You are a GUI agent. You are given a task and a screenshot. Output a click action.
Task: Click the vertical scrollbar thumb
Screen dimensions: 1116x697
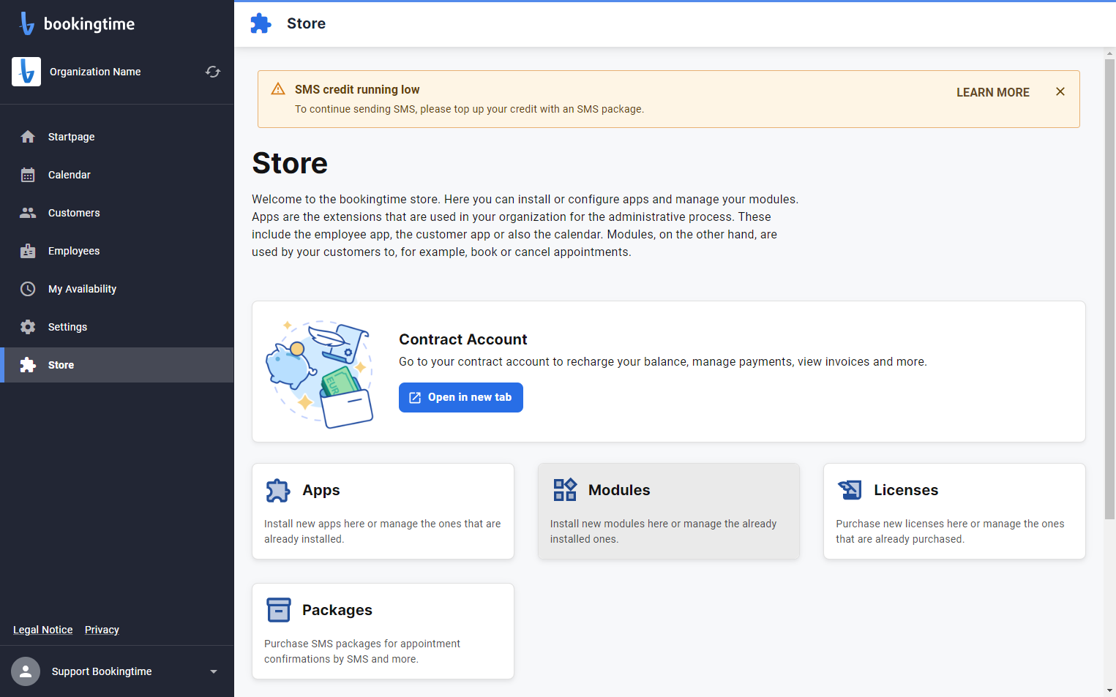click(x=1109, y=289)
